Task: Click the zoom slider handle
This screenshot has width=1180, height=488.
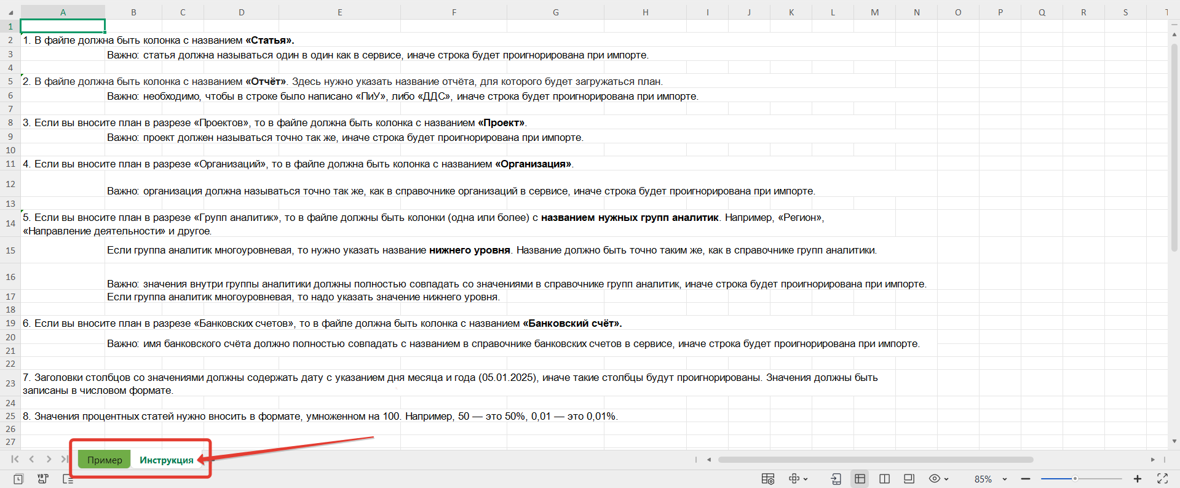Action: tap(1075, 479)
